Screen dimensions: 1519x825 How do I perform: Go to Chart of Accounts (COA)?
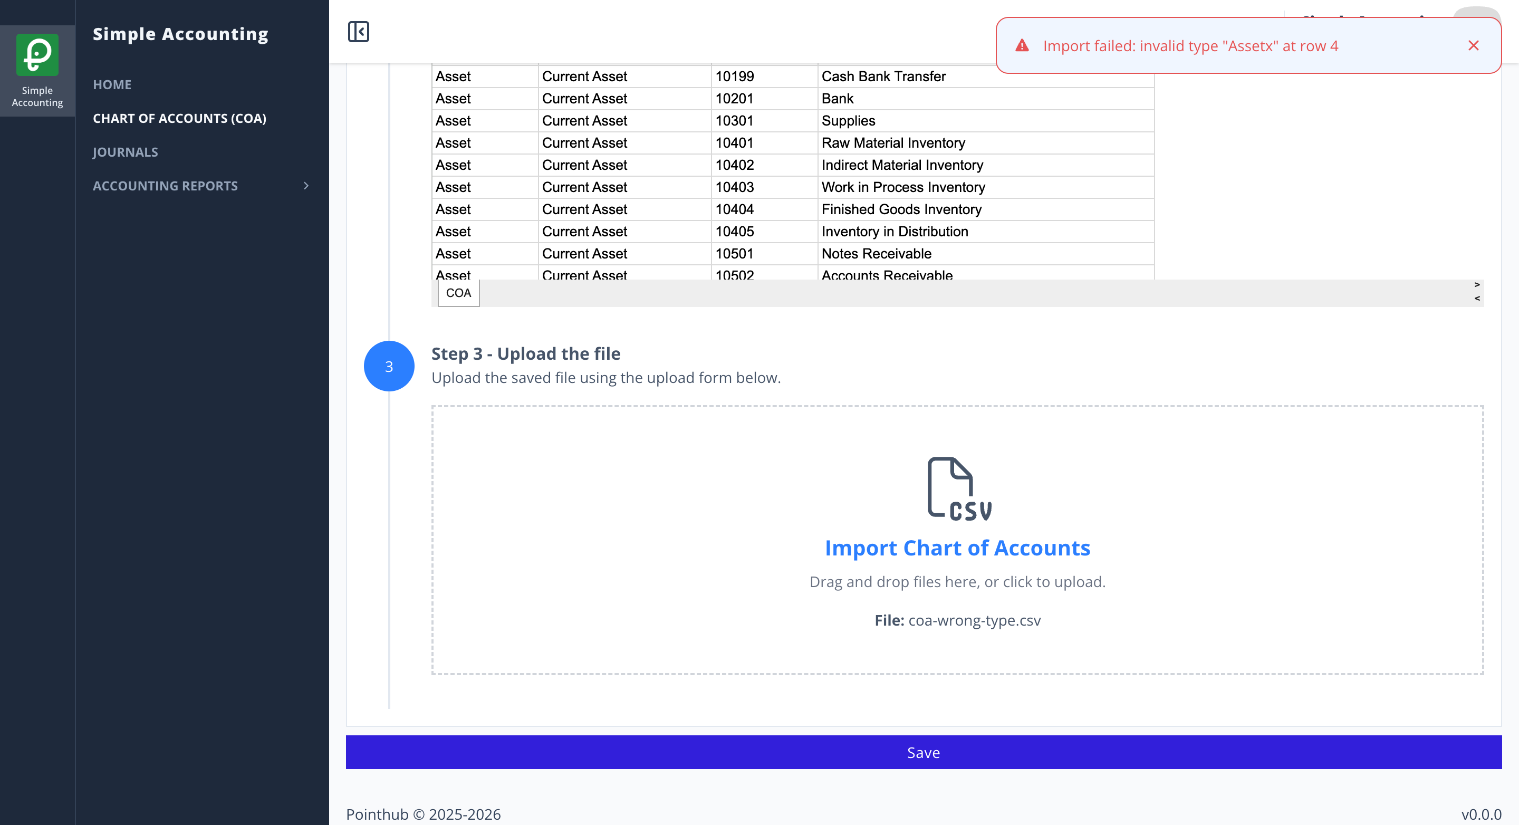pos(179,118)
